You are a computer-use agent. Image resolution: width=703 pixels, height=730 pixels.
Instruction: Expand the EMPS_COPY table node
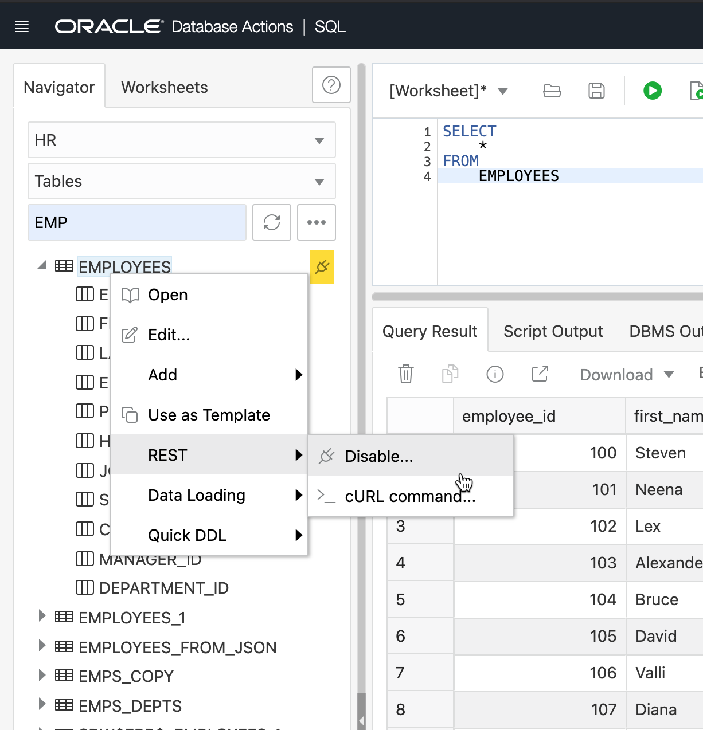(42, 675)
